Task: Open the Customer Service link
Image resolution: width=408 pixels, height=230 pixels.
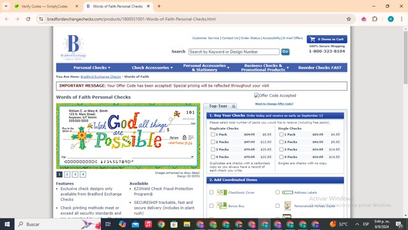Action: tap(206, 38)
